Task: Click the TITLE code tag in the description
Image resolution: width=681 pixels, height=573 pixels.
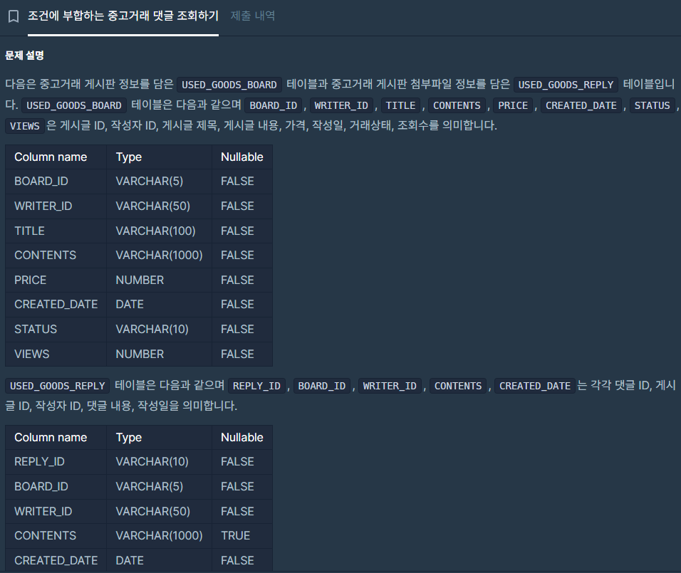Action: coord(400,105)
